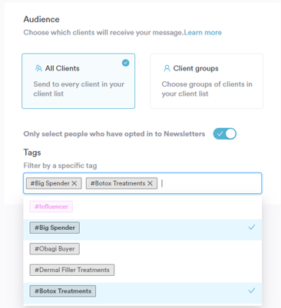
Task: Select the Client groups audience card
Action: (x=207, y=81)
